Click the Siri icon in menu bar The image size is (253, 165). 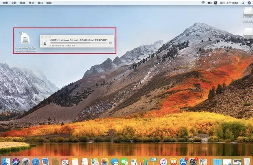[x=249, y=3]
